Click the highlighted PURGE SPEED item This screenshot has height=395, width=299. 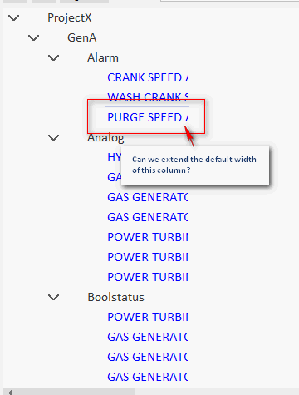pos(147,117)
